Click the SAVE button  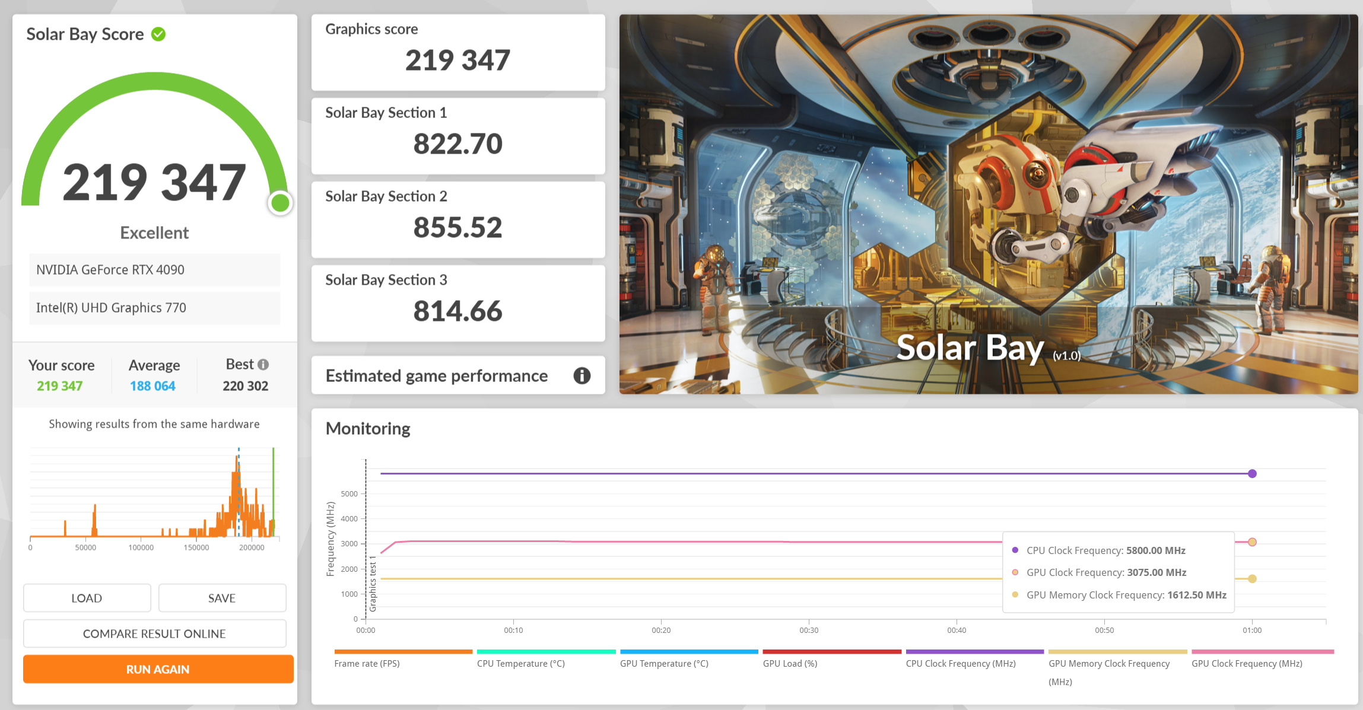(x=222, y=598)
